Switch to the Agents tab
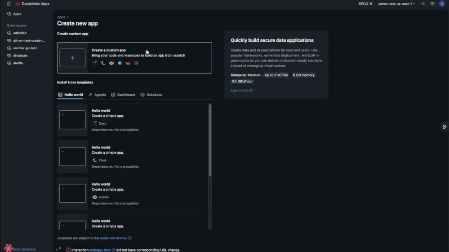The height and width of the screenshot is (252, 449). pos(97,95)
